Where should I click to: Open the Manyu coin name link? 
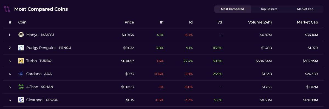[x=32, y=35]
